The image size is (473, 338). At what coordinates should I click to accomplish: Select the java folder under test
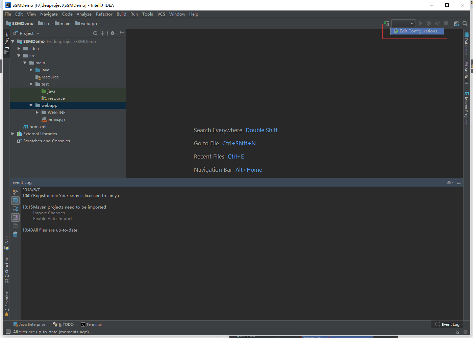point(48,91)
